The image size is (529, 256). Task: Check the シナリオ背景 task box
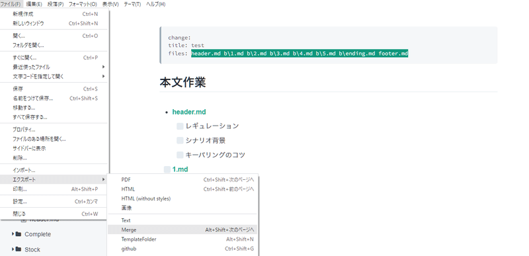[180, 141]
